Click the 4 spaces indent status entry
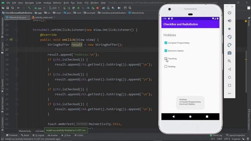This screenshot has width=251, height=141. [x=236, y=139]
